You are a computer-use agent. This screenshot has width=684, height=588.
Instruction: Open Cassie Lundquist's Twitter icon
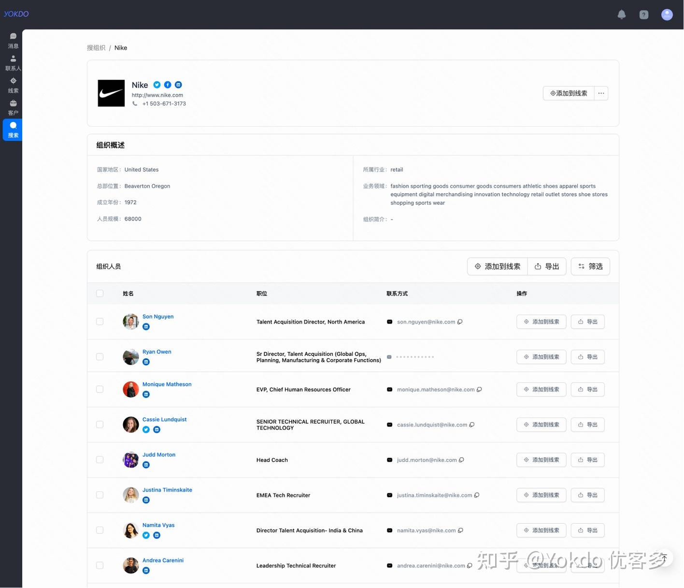pyautogui.click(x=146, y=430)
